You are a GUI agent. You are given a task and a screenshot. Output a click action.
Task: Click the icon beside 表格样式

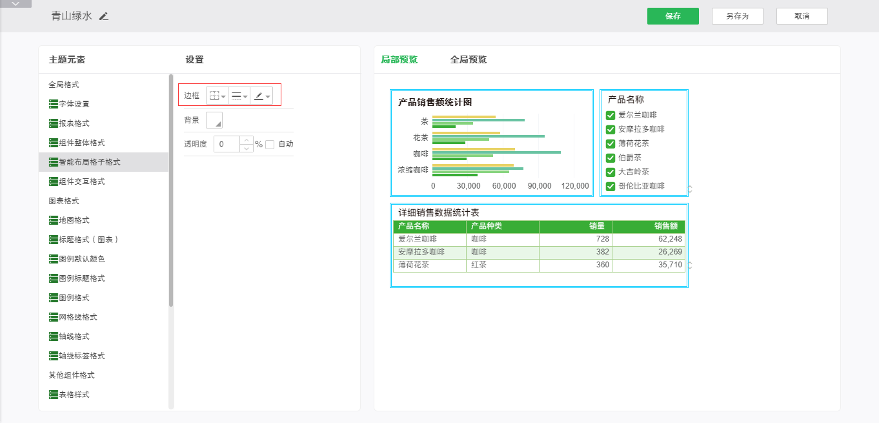pyautogui.click(x=53, y=395)
